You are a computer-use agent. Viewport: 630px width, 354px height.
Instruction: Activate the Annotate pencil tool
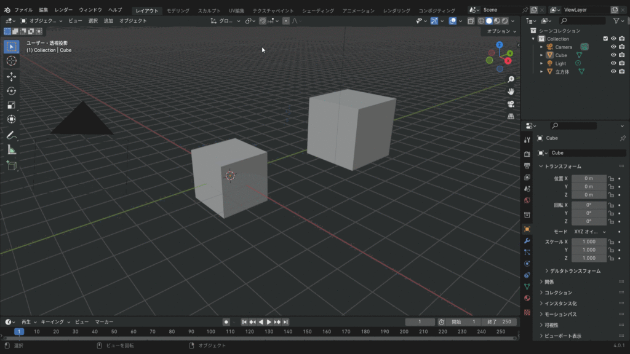[11, 135]
